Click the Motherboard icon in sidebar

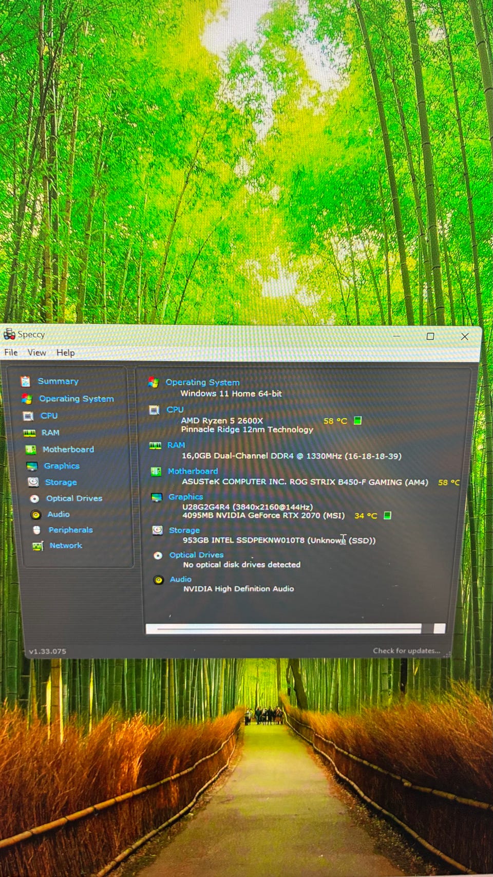(x=31, y=450)
